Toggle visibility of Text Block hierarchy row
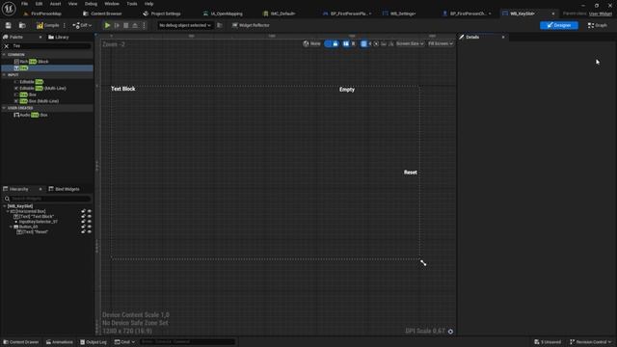The width and height of the screenshot is (617, 347). point(90,216)
